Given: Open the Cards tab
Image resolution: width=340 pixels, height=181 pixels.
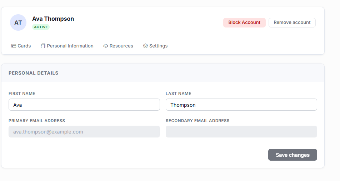Looking at the screenshot, I should pos(21,46).
